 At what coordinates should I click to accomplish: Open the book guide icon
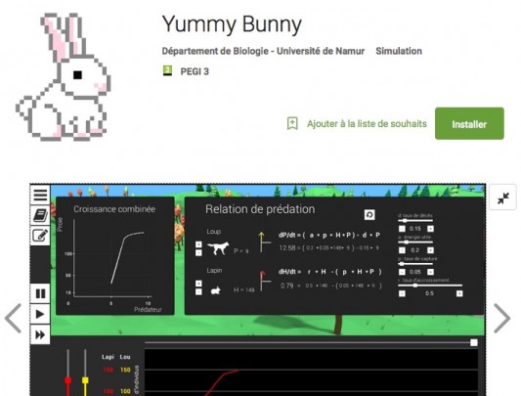coord(40,215)
